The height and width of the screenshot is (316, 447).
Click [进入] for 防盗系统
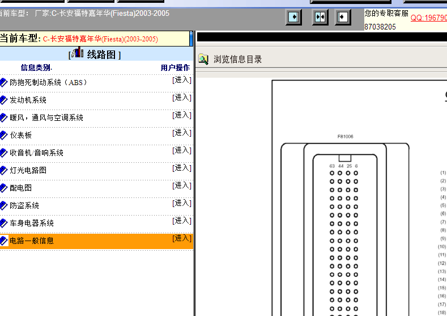182,203
